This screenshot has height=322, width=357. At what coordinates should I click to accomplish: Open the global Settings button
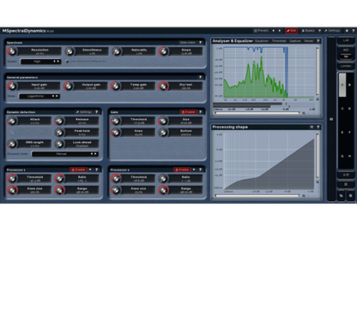(x=332, y=31)
